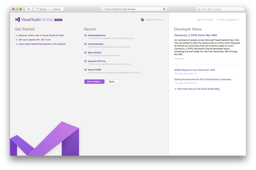Open the ConnectedApp recent solution
Viewport: 256px width, 170px height.
click(95, 44)
